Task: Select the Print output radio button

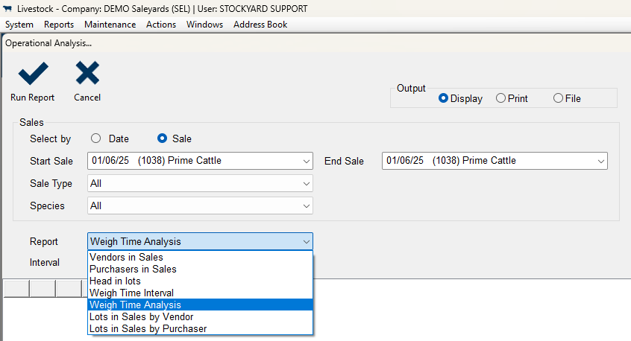Action: click(x=500, y=98)
